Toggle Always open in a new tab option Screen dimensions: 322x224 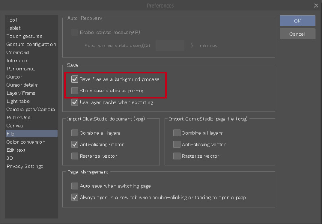coord(75,198)
